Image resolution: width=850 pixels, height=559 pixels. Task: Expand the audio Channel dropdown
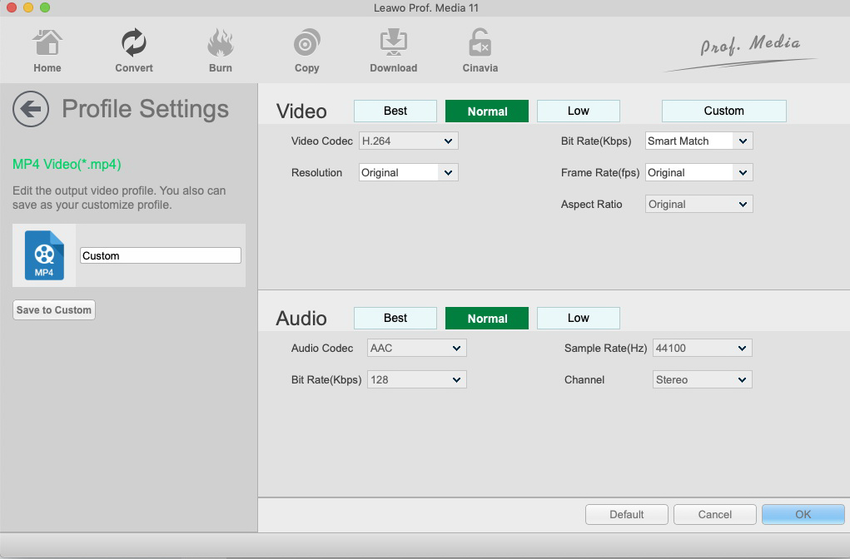coord(702,379)
